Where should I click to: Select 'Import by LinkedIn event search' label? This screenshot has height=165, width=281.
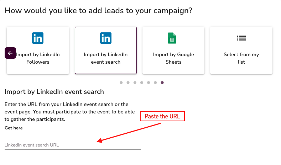click(106, 58)
